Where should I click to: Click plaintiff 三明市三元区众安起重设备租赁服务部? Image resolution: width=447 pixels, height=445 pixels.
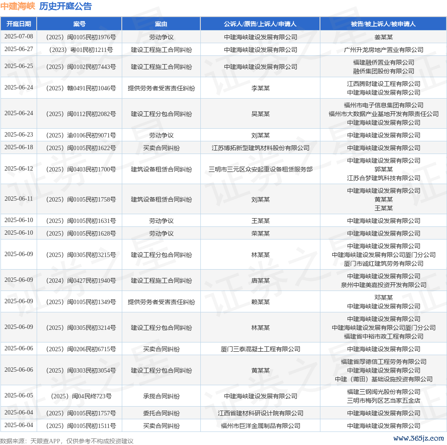click(260, 169)
